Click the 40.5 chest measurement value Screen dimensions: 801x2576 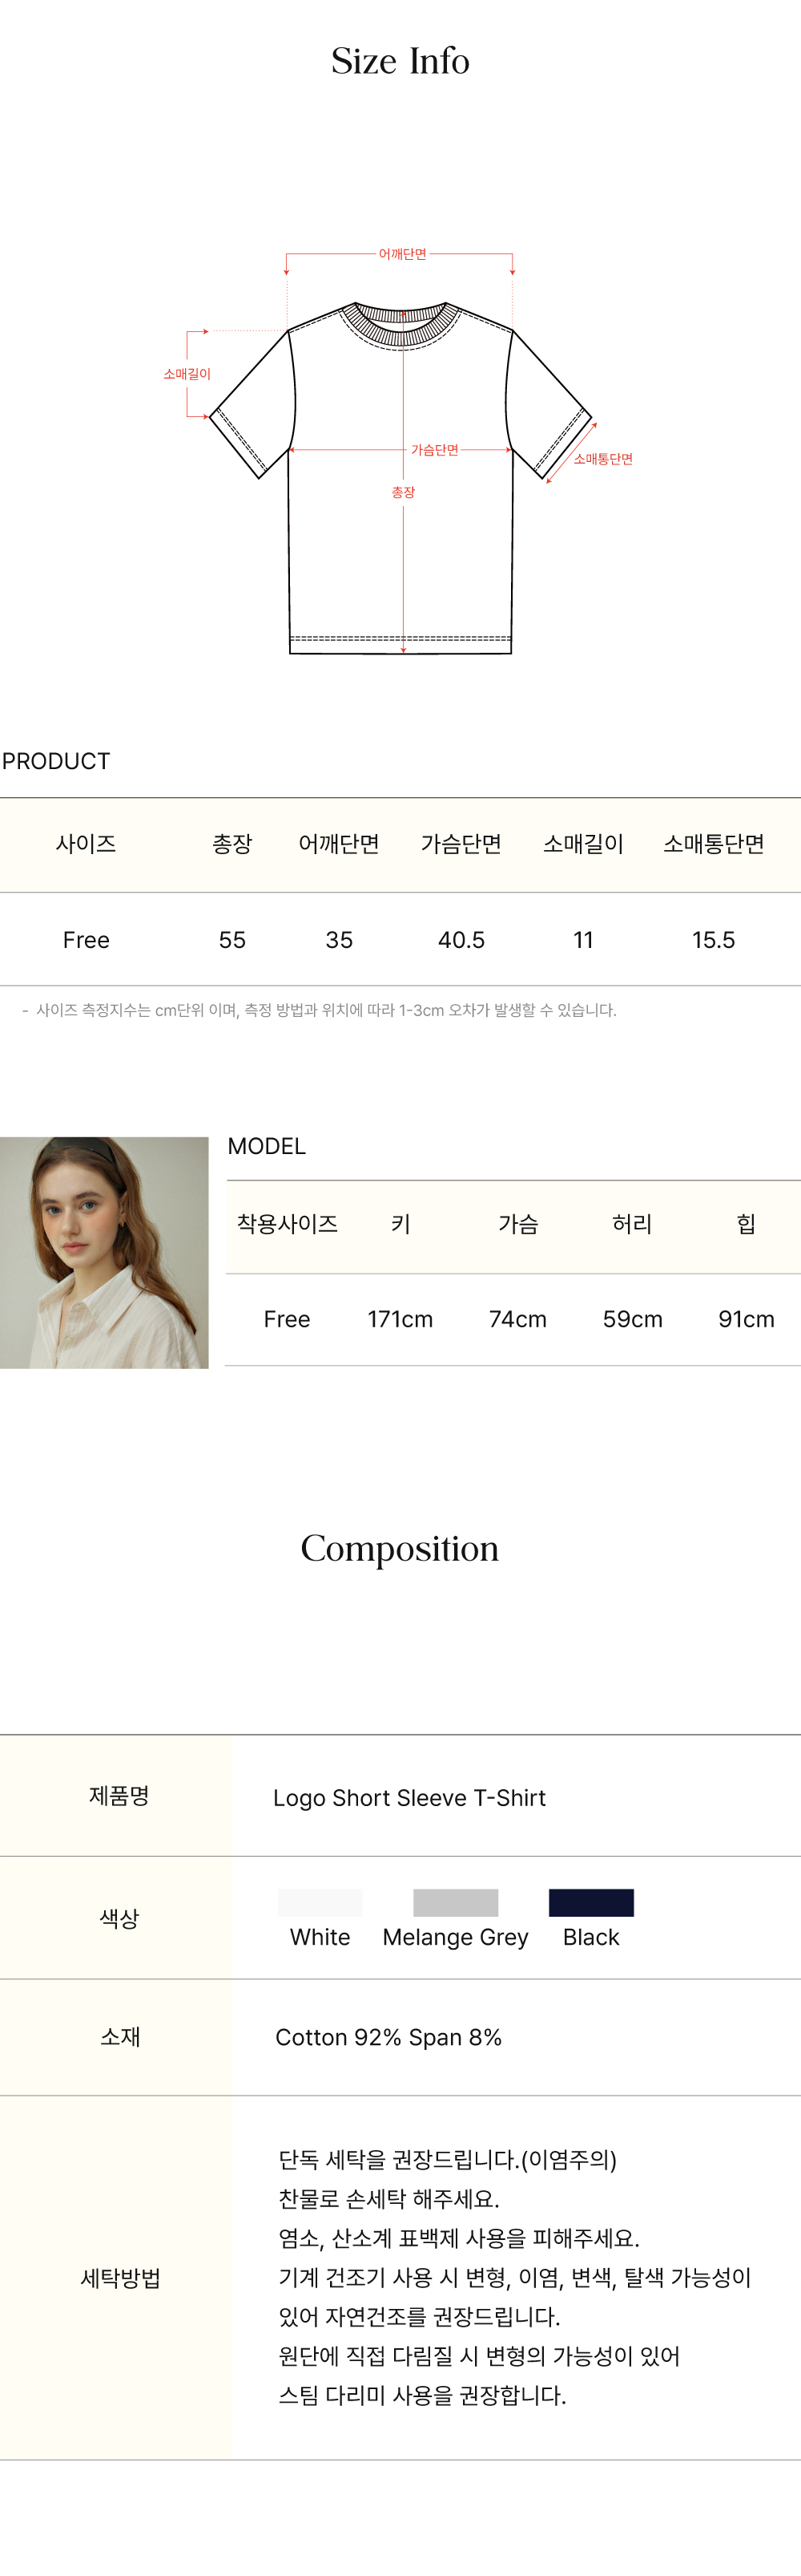(461, 940)
